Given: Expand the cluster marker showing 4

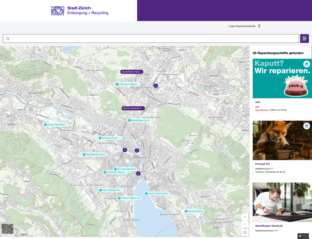Looking at the screenshot, I should pyautogui.click(x=125, y=150).
